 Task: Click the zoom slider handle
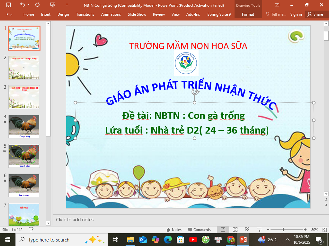point(283,230)
